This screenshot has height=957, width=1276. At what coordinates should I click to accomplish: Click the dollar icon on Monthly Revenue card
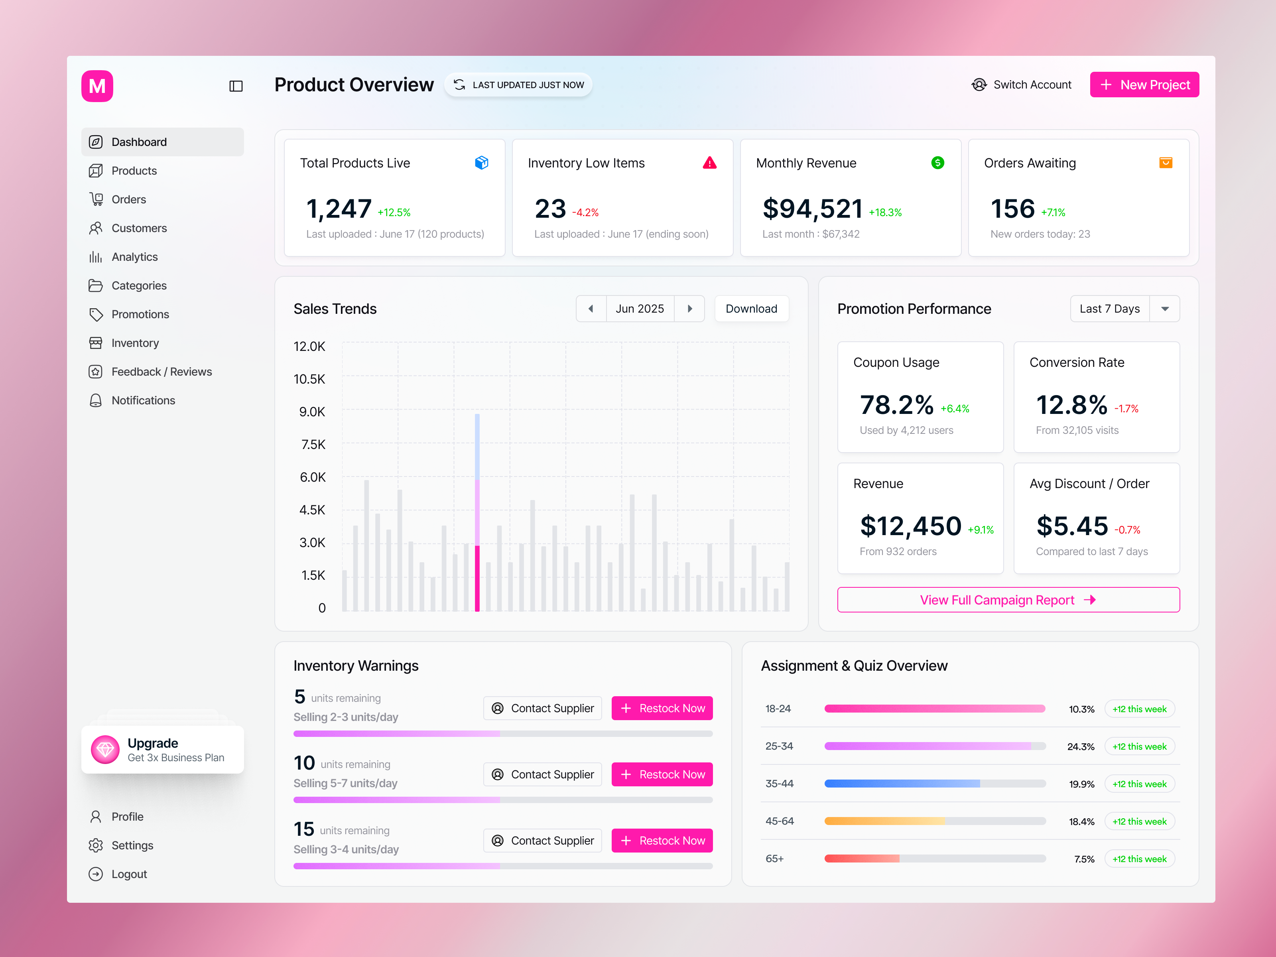(938, 163)
